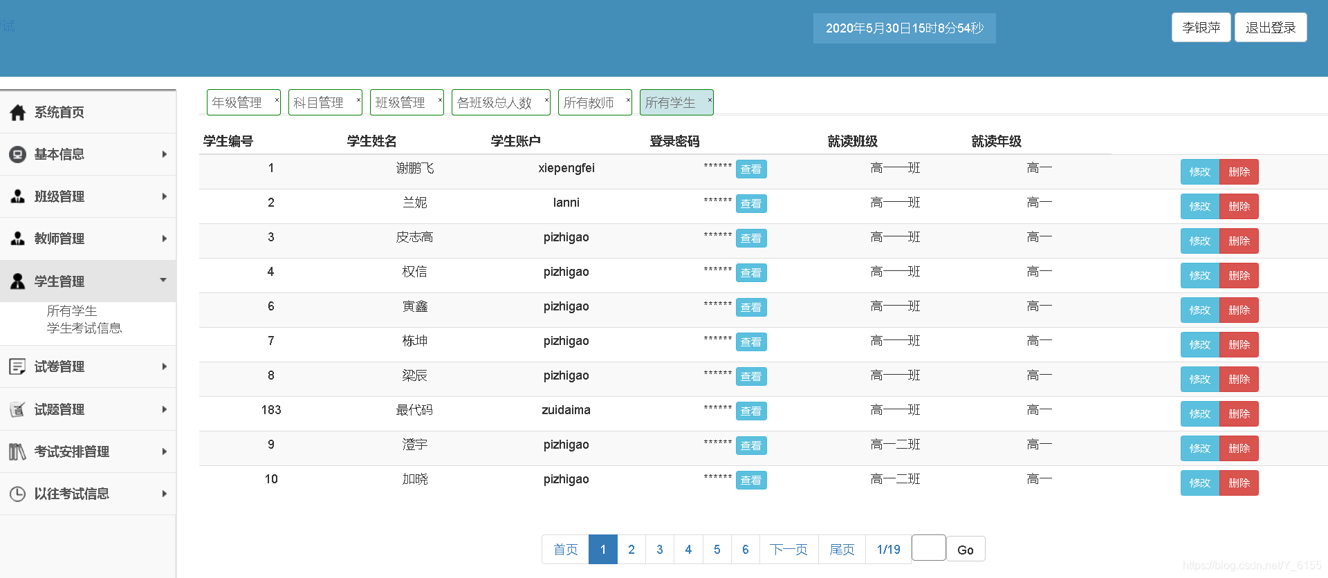Expand the 考试安排管理 menu arrow

[164, 451]
